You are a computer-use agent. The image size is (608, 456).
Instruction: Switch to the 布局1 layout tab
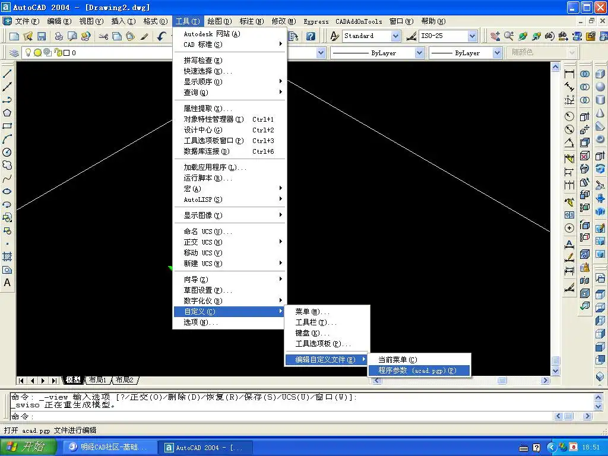click(97, 380)
